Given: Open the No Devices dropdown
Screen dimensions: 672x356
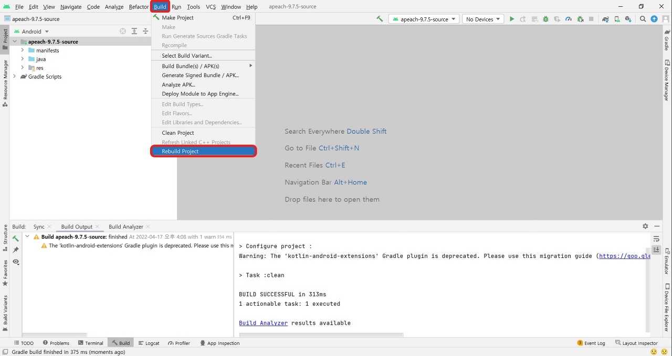Looking at the screenshot, I should pyautogui.click(x=483, y=19).
